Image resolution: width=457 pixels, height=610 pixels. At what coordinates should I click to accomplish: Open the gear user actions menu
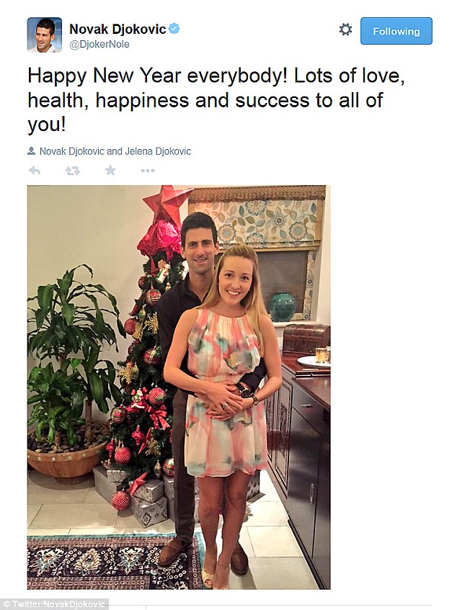point(345,30)
